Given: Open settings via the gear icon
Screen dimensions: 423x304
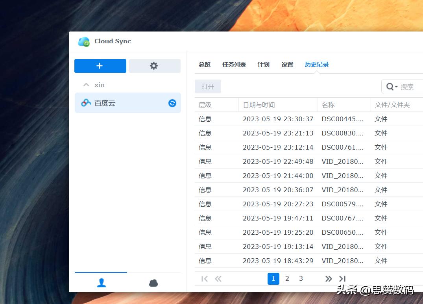Looking at the screenshot, I should (155, 66).
